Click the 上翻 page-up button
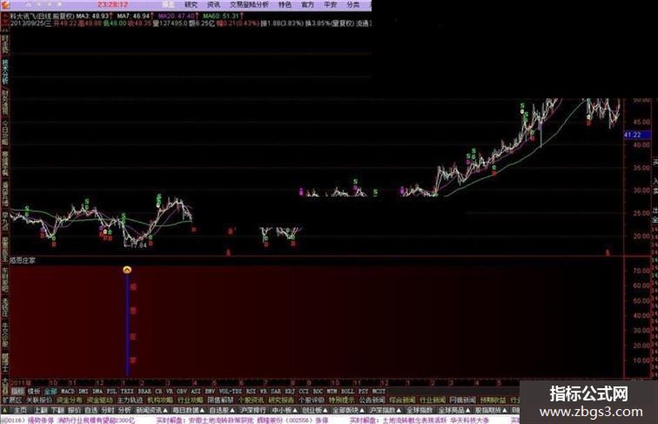Viewport: 658px width, 424px height. 40,409
